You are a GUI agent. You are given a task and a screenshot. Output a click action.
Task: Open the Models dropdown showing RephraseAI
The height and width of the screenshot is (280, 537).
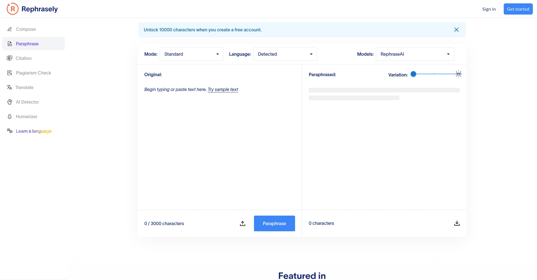[x=415, y=54]
